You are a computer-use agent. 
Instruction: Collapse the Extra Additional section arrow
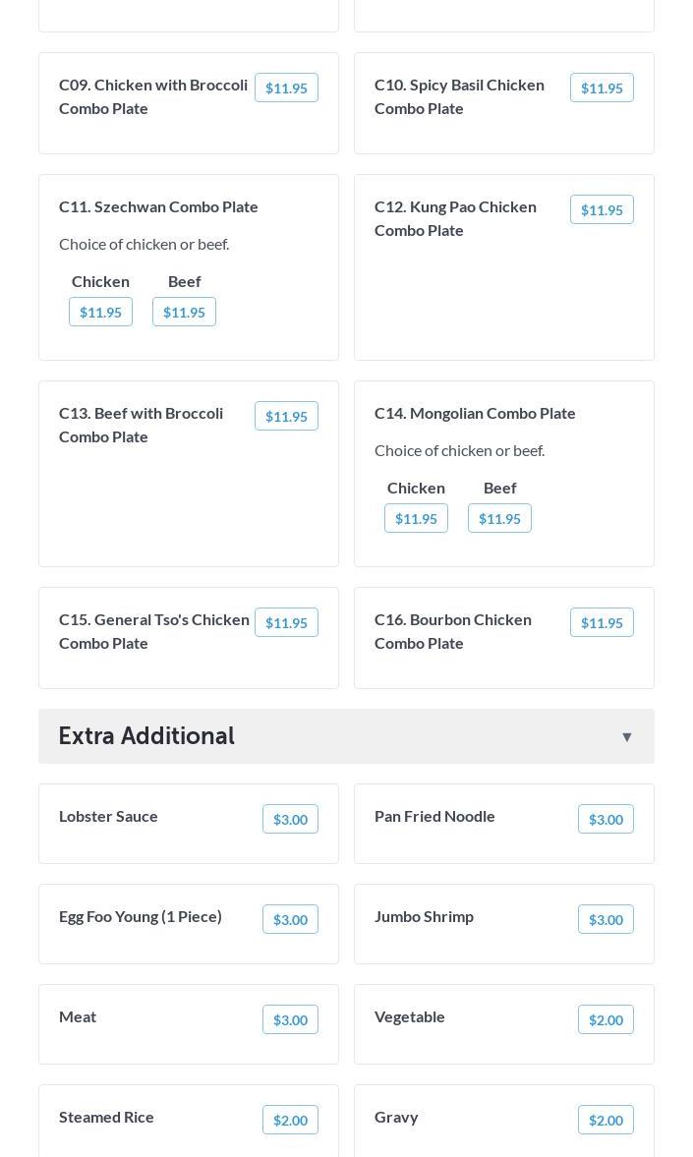(626, 737)
